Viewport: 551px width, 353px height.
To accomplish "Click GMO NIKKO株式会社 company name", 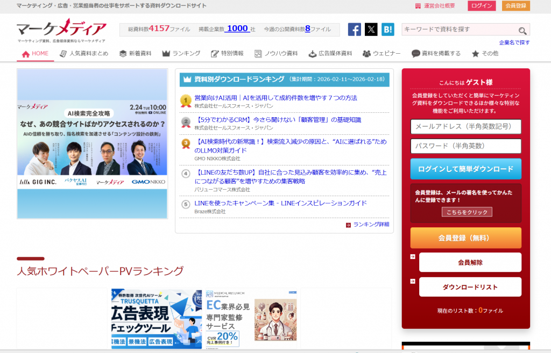I will [x=217, y=159].
